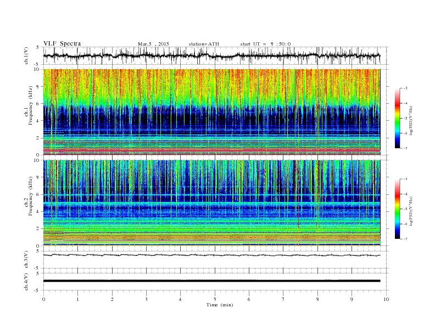Click time axis tick label '2'
The height and width of the screenshot is (336, 435).
(112, 299)
